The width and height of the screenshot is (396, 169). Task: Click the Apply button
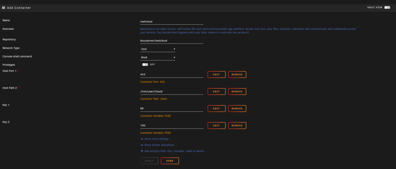tap(149, 161)
